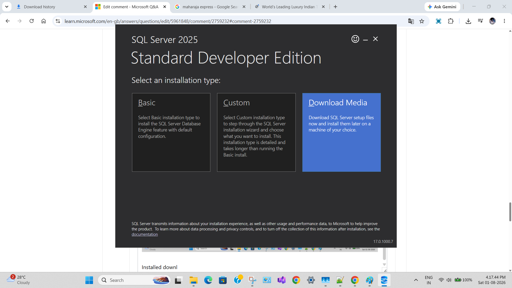512x288 pixels.
Task: Show Chrome downloads
Action: coord(468,21)
